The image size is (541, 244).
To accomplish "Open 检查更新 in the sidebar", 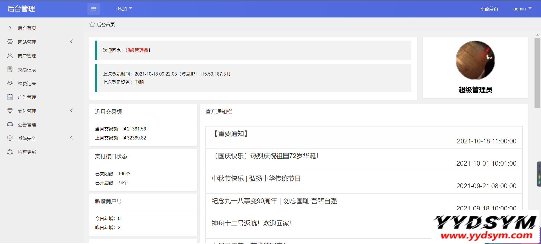I will (27, 152).
